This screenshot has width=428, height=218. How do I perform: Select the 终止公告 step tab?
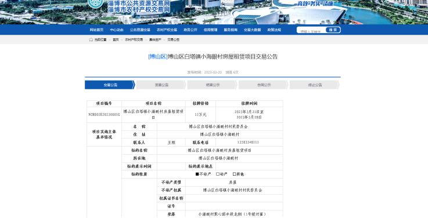pos(315,85)
